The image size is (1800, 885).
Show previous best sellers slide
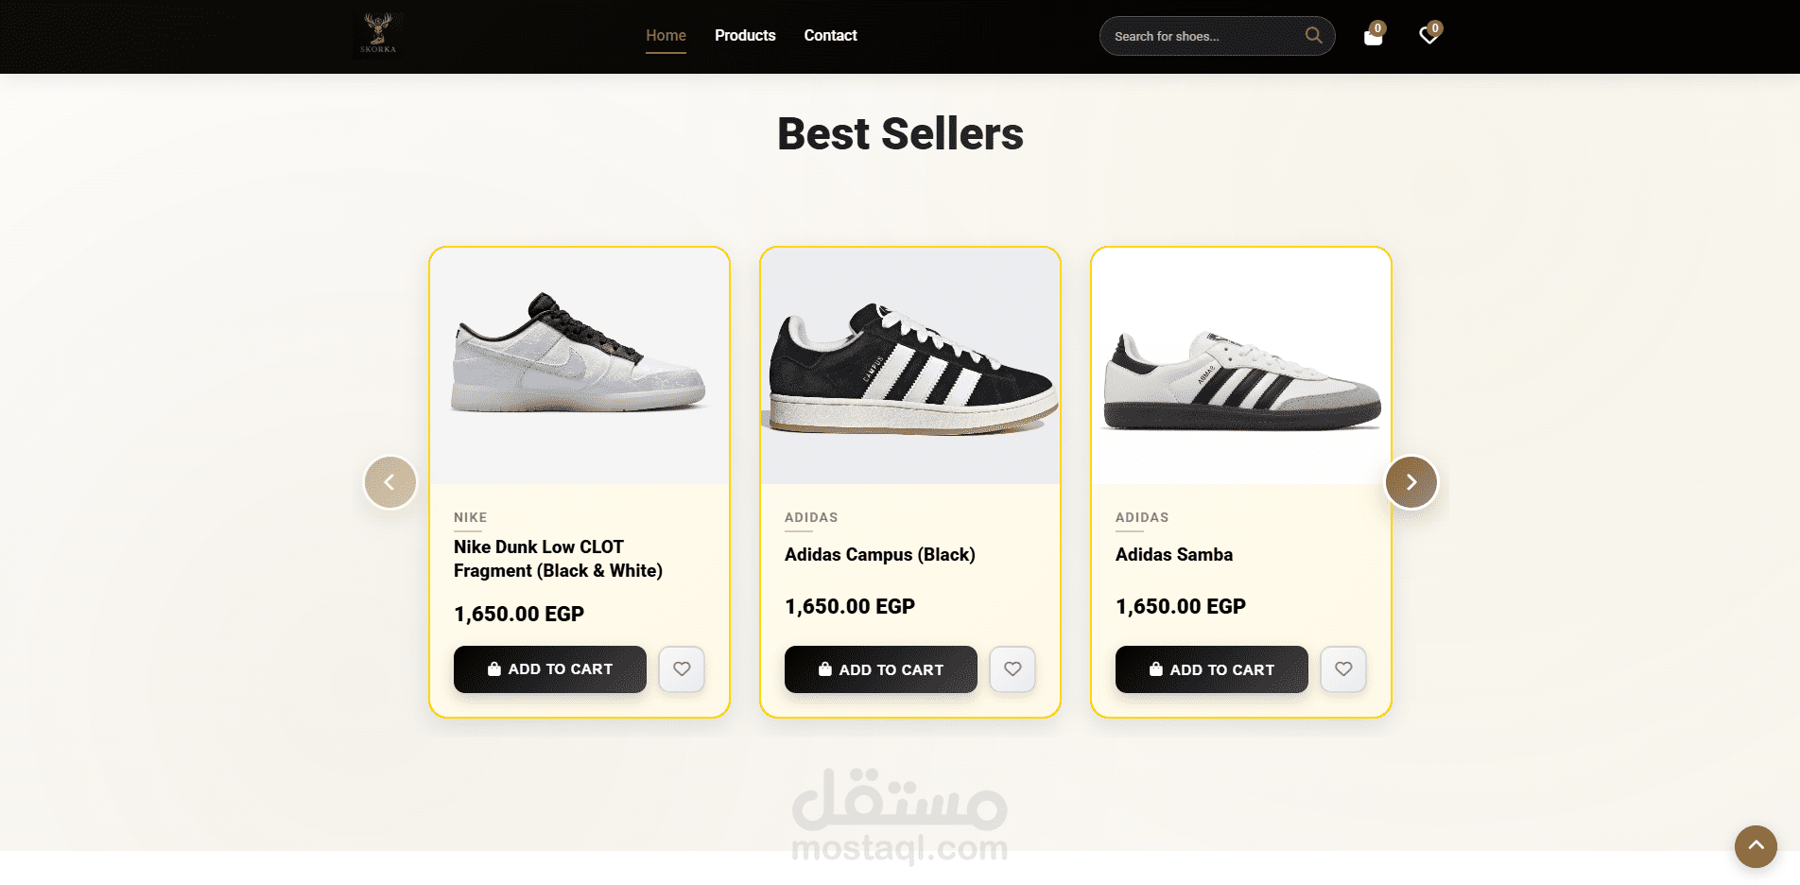[390, 482]
